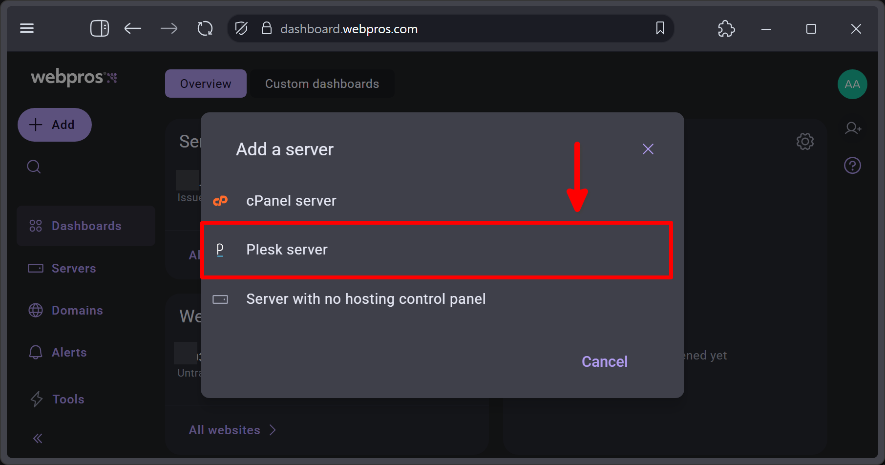885x465 pixels.
Task: View site padlock security info
Action: pos(266,28)
